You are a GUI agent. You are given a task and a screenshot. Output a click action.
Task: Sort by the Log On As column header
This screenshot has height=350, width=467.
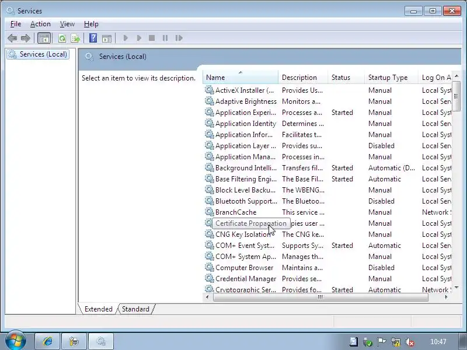click(435, 78)
